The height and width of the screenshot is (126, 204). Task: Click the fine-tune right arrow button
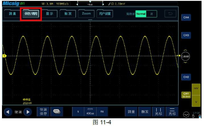(x=28, y=112)
